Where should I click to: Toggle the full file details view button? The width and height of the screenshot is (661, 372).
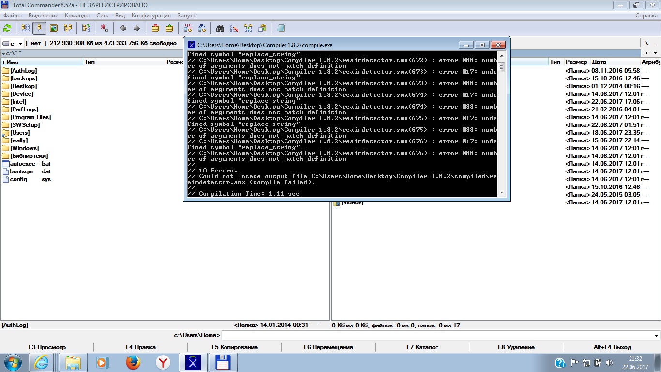click(x=40, y=28)
